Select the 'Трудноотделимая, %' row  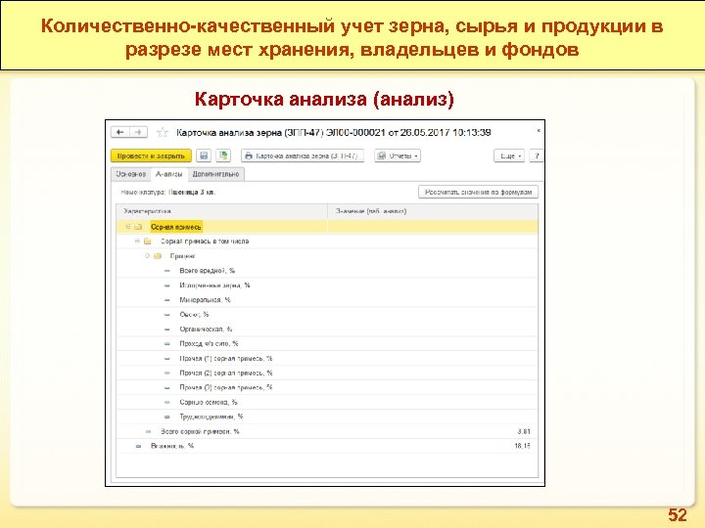point(327,417)
